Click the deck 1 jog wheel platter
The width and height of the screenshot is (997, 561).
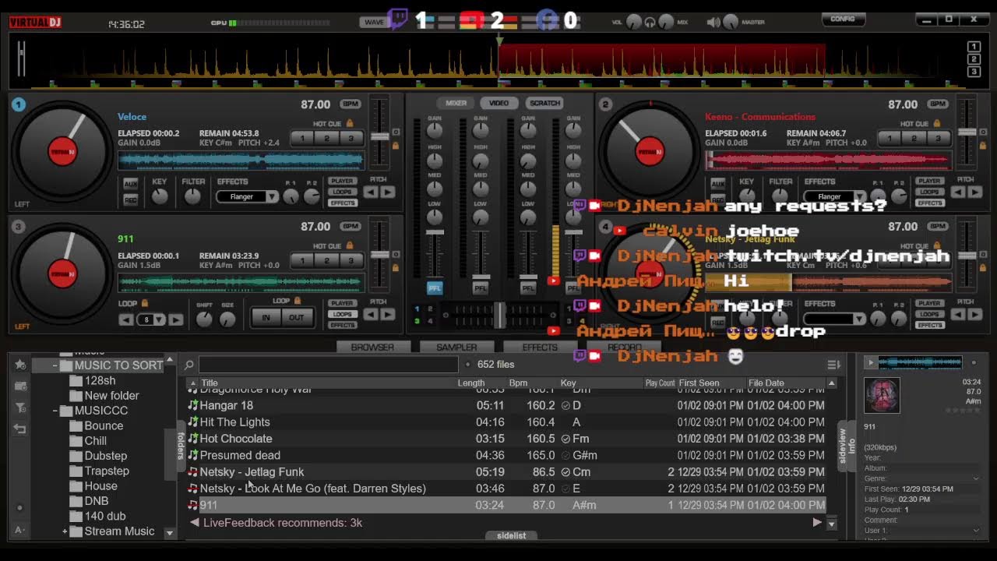click(x=62, y=152)
